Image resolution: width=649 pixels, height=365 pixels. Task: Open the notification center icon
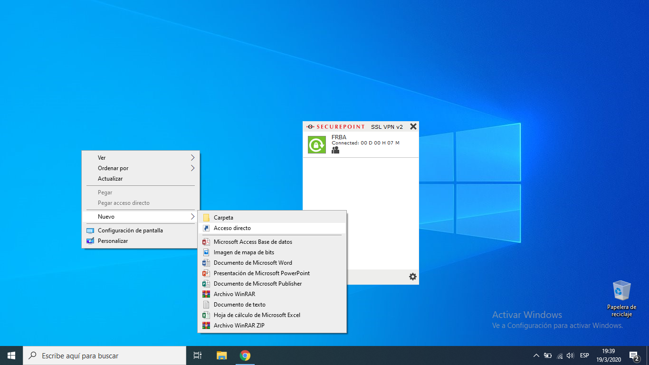(x=634, y=355)
